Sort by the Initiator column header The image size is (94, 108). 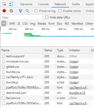(x=79, y=50)
